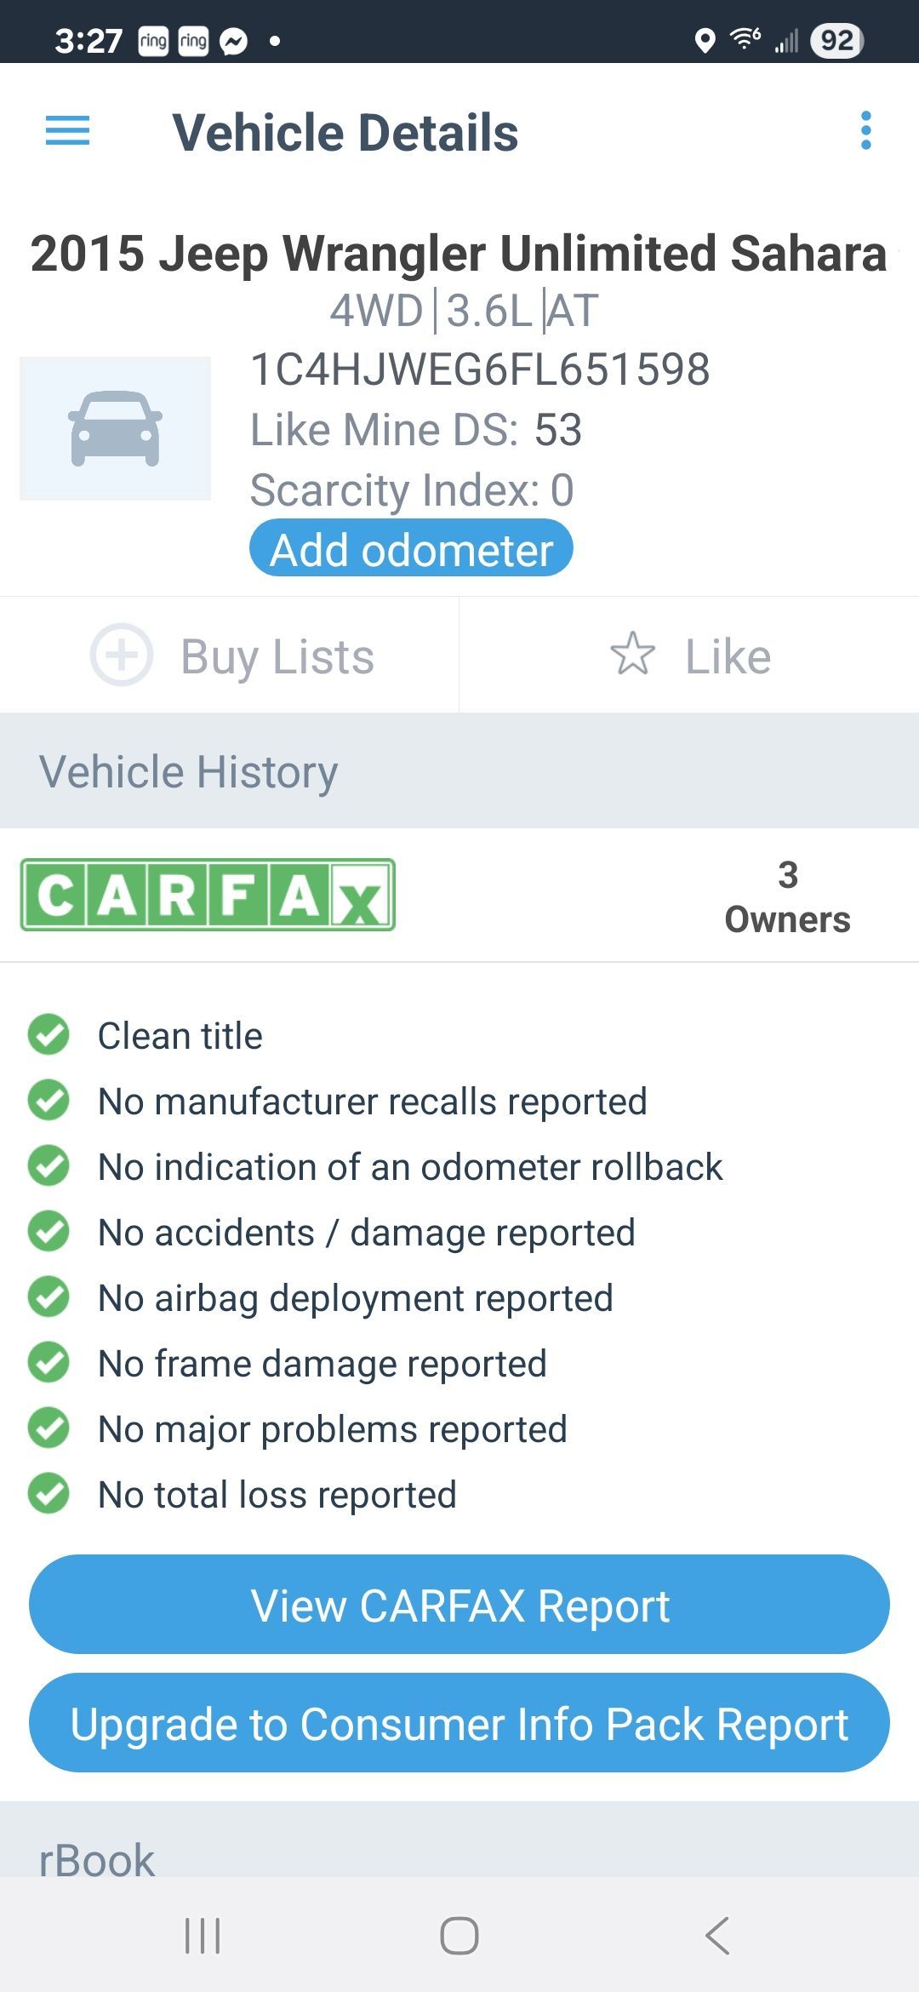This screenshot has height=1992, width=919.
Task: Tap the 3 Owners label
Action: (x=787, y=897)
